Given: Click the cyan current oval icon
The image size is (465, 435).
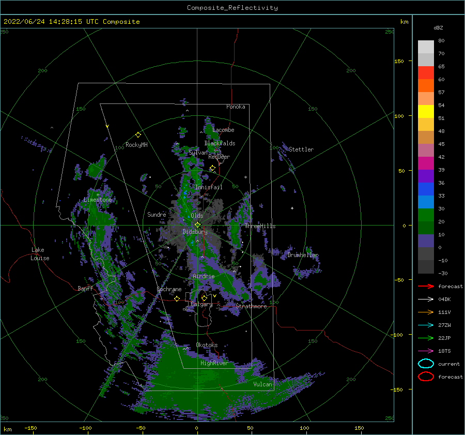Looking at the screenshot, I should tap(426, 364).
